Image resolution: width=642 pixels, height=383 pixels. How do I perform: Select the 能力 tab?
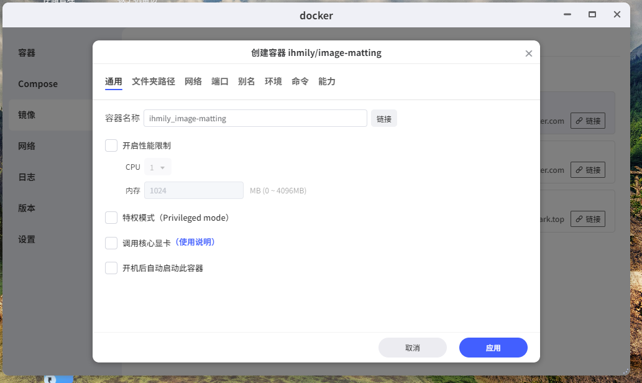pos(327,81)
